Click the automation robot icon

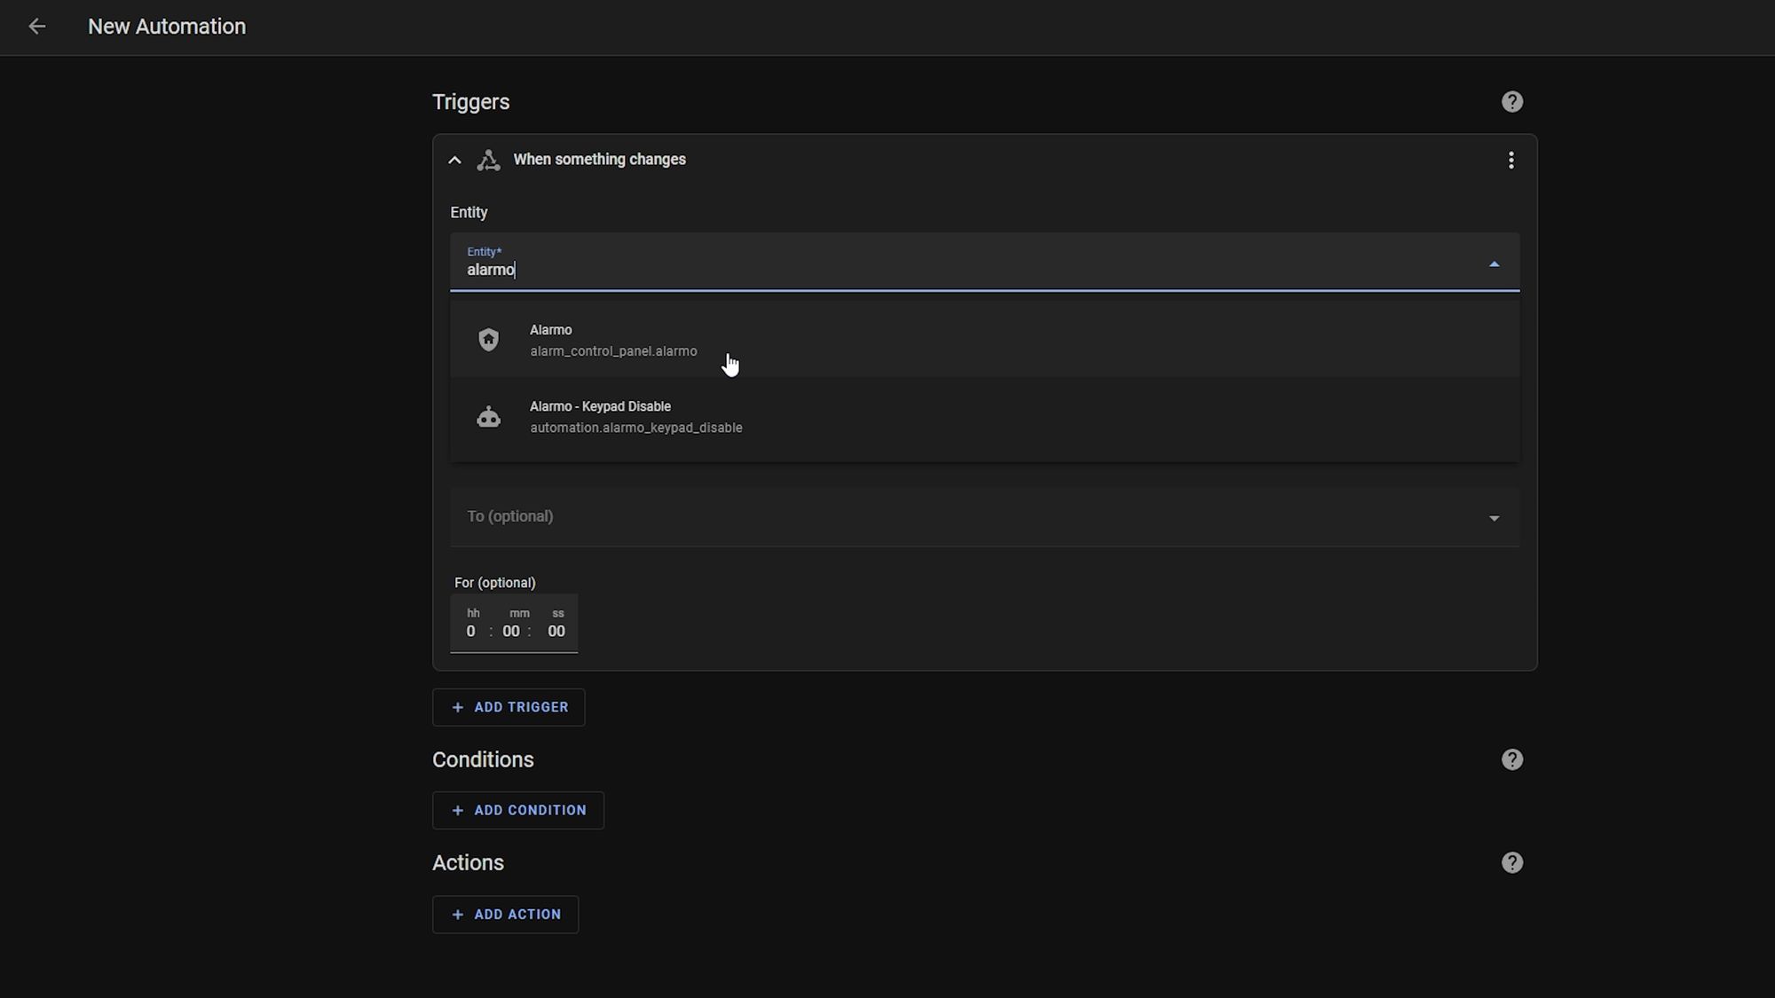click(488, 417)
